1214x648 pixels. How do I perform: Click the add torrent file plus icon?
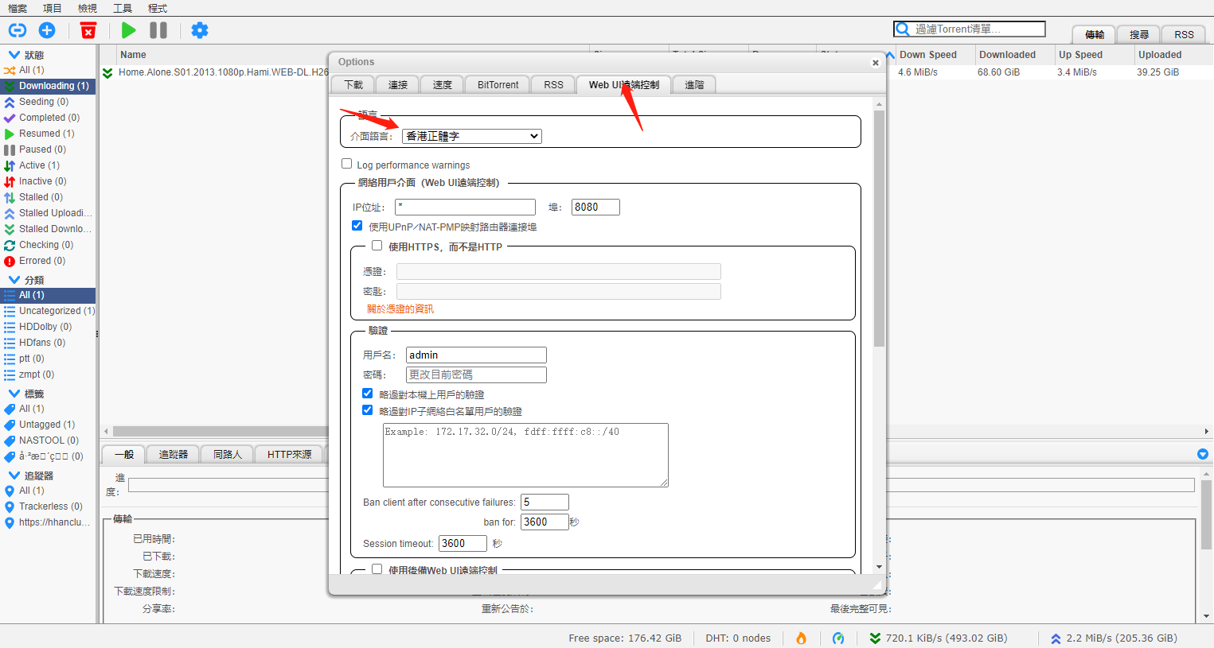pos(47,30)
